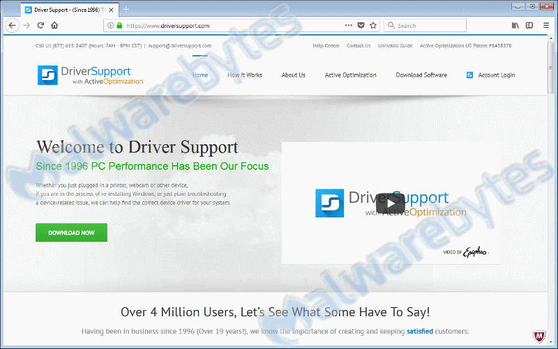Bookmark this page with the star icon

click(x=373, y=25)
